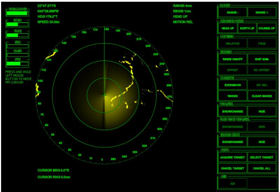The width and height of the screenshot is (280, 192).
Task: Show Guard Zone with SHOW/CHANGE
Action: pyautogui.click(x=232, y=142)
